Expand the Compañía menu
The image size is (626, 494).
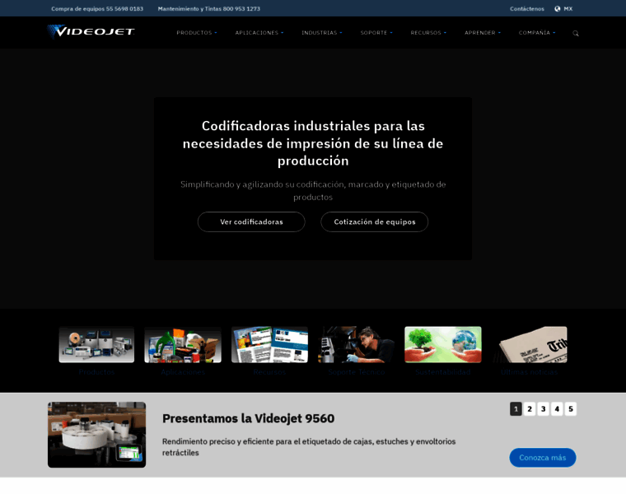pos(537,33)
